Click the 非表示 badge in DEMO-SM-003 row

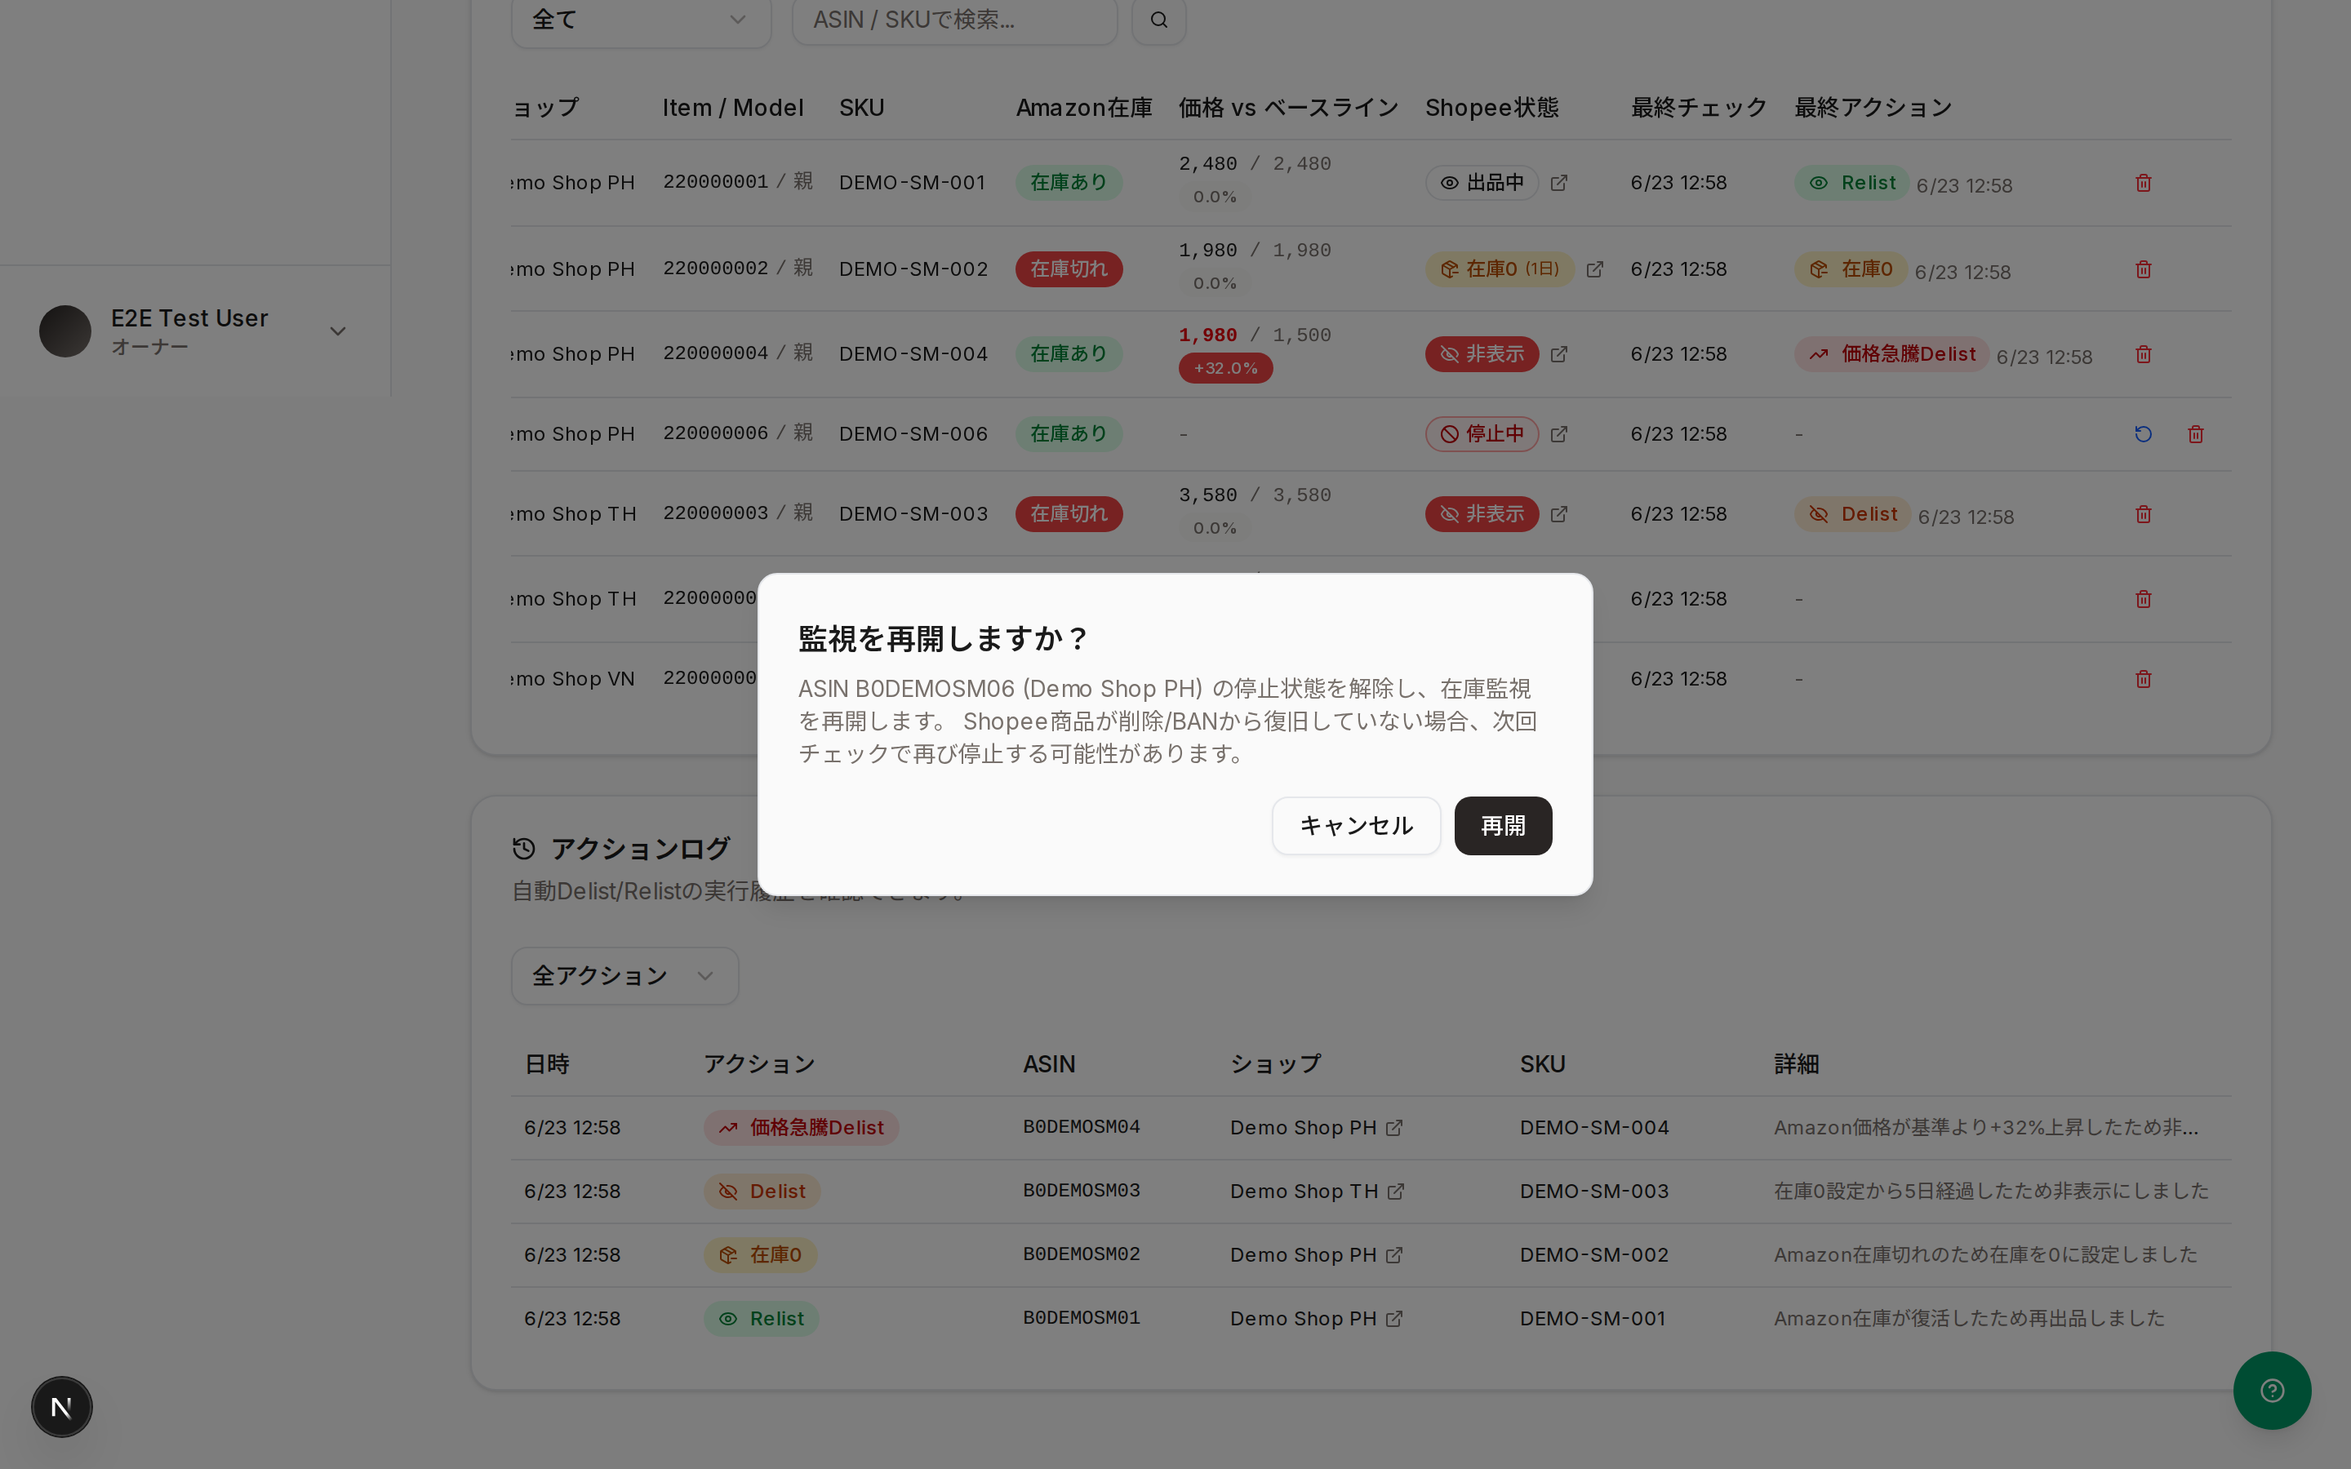point(1482,514)
